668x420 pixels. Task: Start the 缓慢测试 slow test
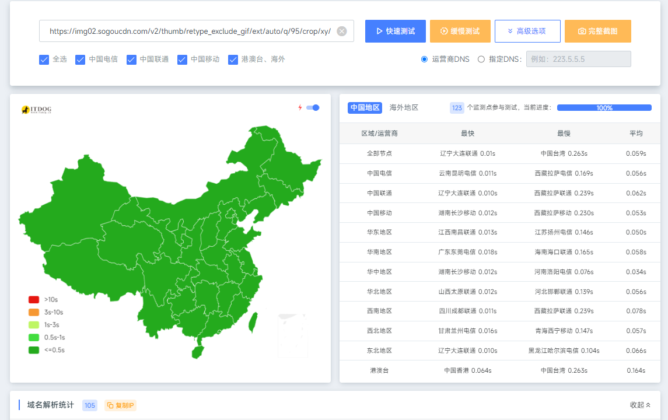point(460,32)
